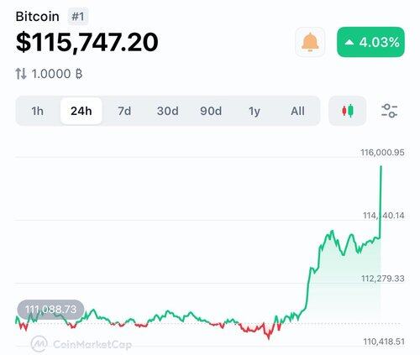Image resolution: width=420 pixels, height=355 pixels.
Task: Tap the chart's latest price spike peak
Action: tap(381, 167)
